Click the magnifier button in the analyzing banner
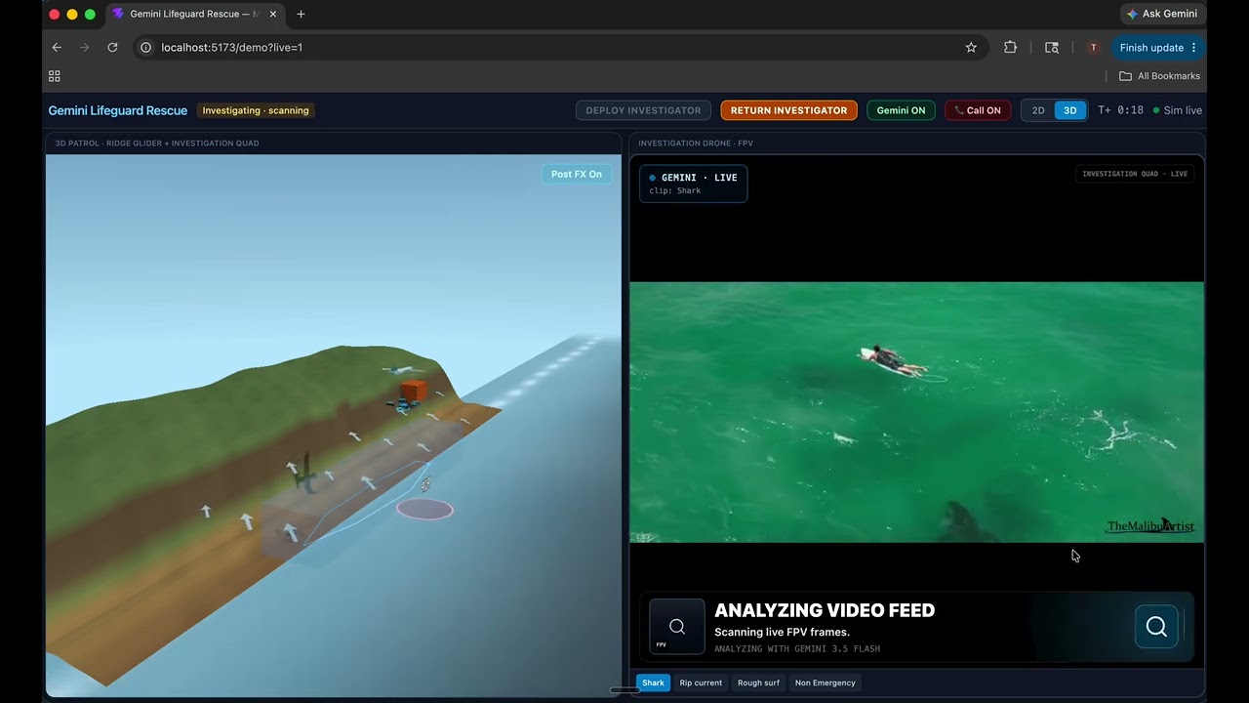 coord(1156,627)
